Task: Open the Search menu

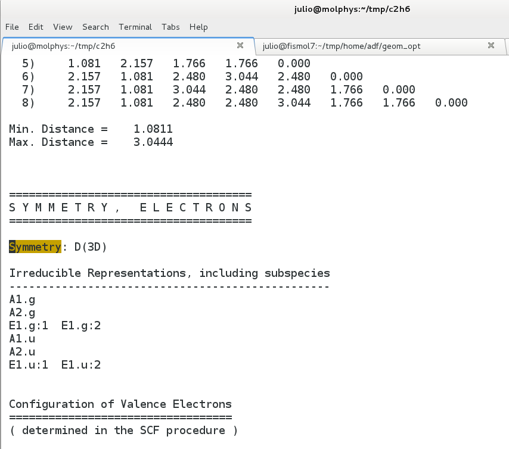Action: tap(95, 27)
